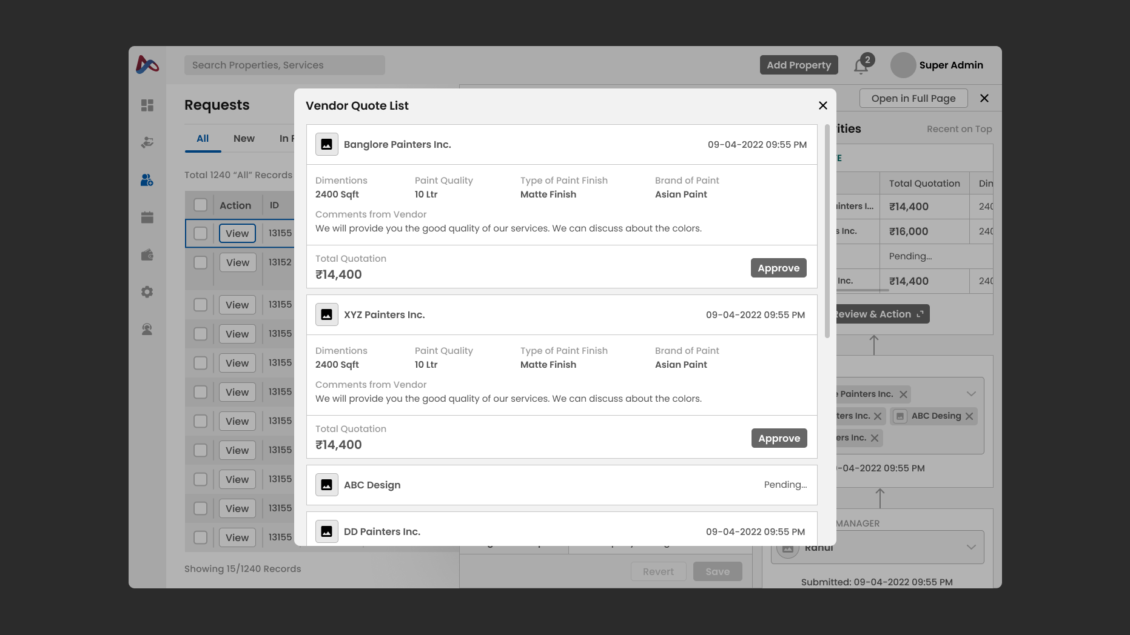The width and height of the screenshot is (1130, 635).
Task: Open the wallet payments sidebar icon
Action: 147,254
